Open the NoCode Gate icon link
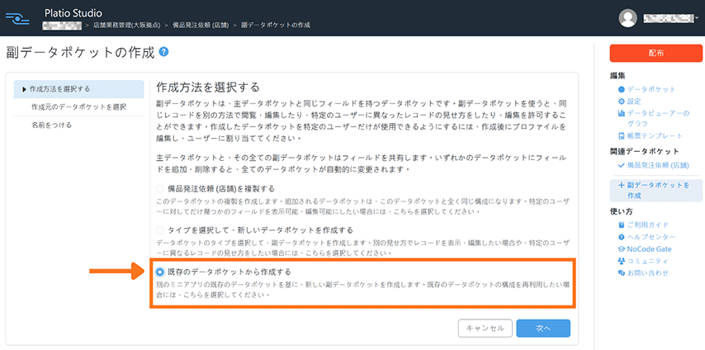 tap(622, 248)
